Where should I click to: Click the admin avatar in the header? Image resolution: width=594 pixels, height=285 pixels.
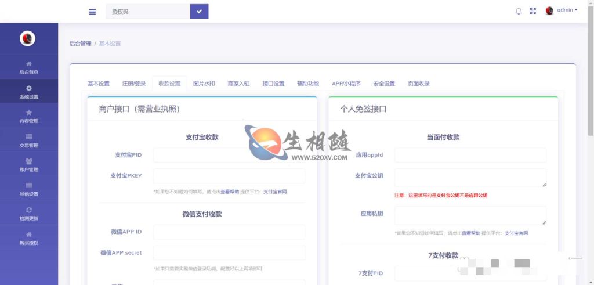[549, 10]
